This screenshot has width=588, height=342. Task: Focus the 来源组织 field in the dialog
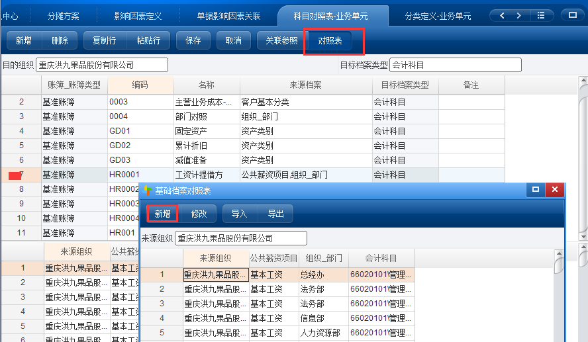click(x=241, y=238)
